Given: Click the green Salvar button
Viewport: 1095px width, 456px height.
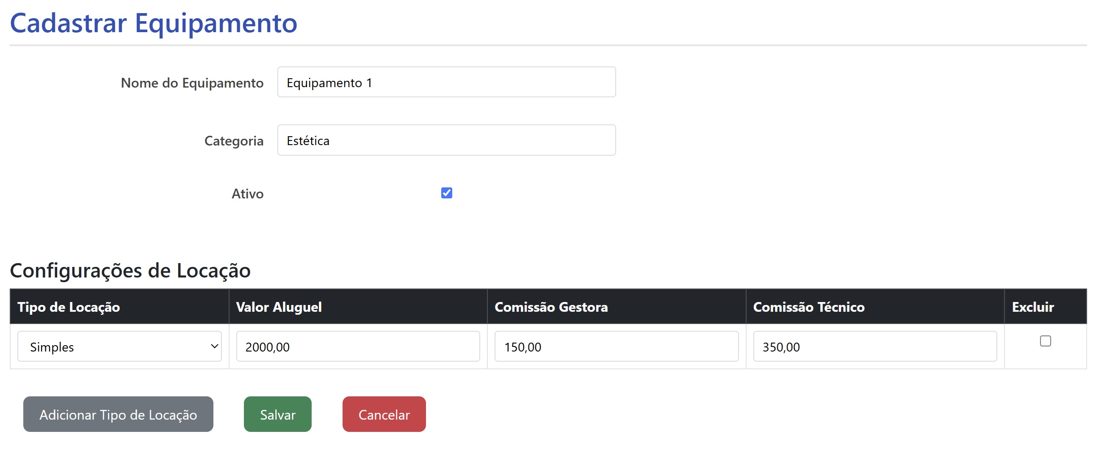Looking at the screenshot, I should (278, 415).
